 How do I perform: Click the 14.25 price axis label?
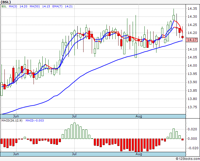(x=192, y=25)
